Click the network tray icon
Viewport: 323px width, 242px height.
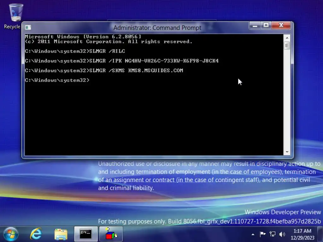click(272, 234)
